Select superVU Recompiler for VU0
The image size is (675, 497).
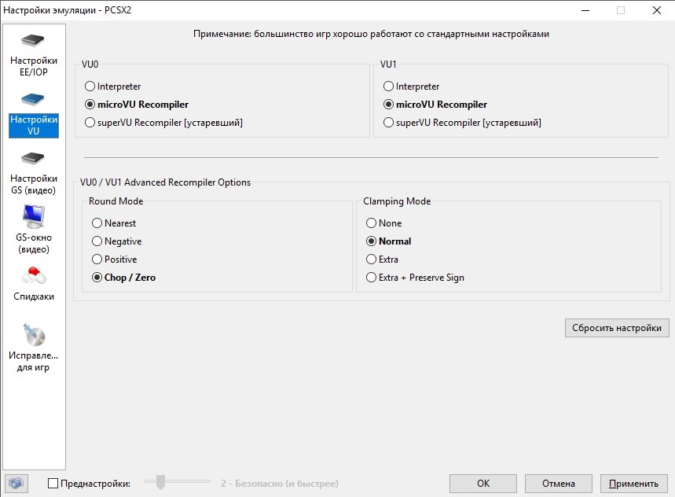pos(90,123)
